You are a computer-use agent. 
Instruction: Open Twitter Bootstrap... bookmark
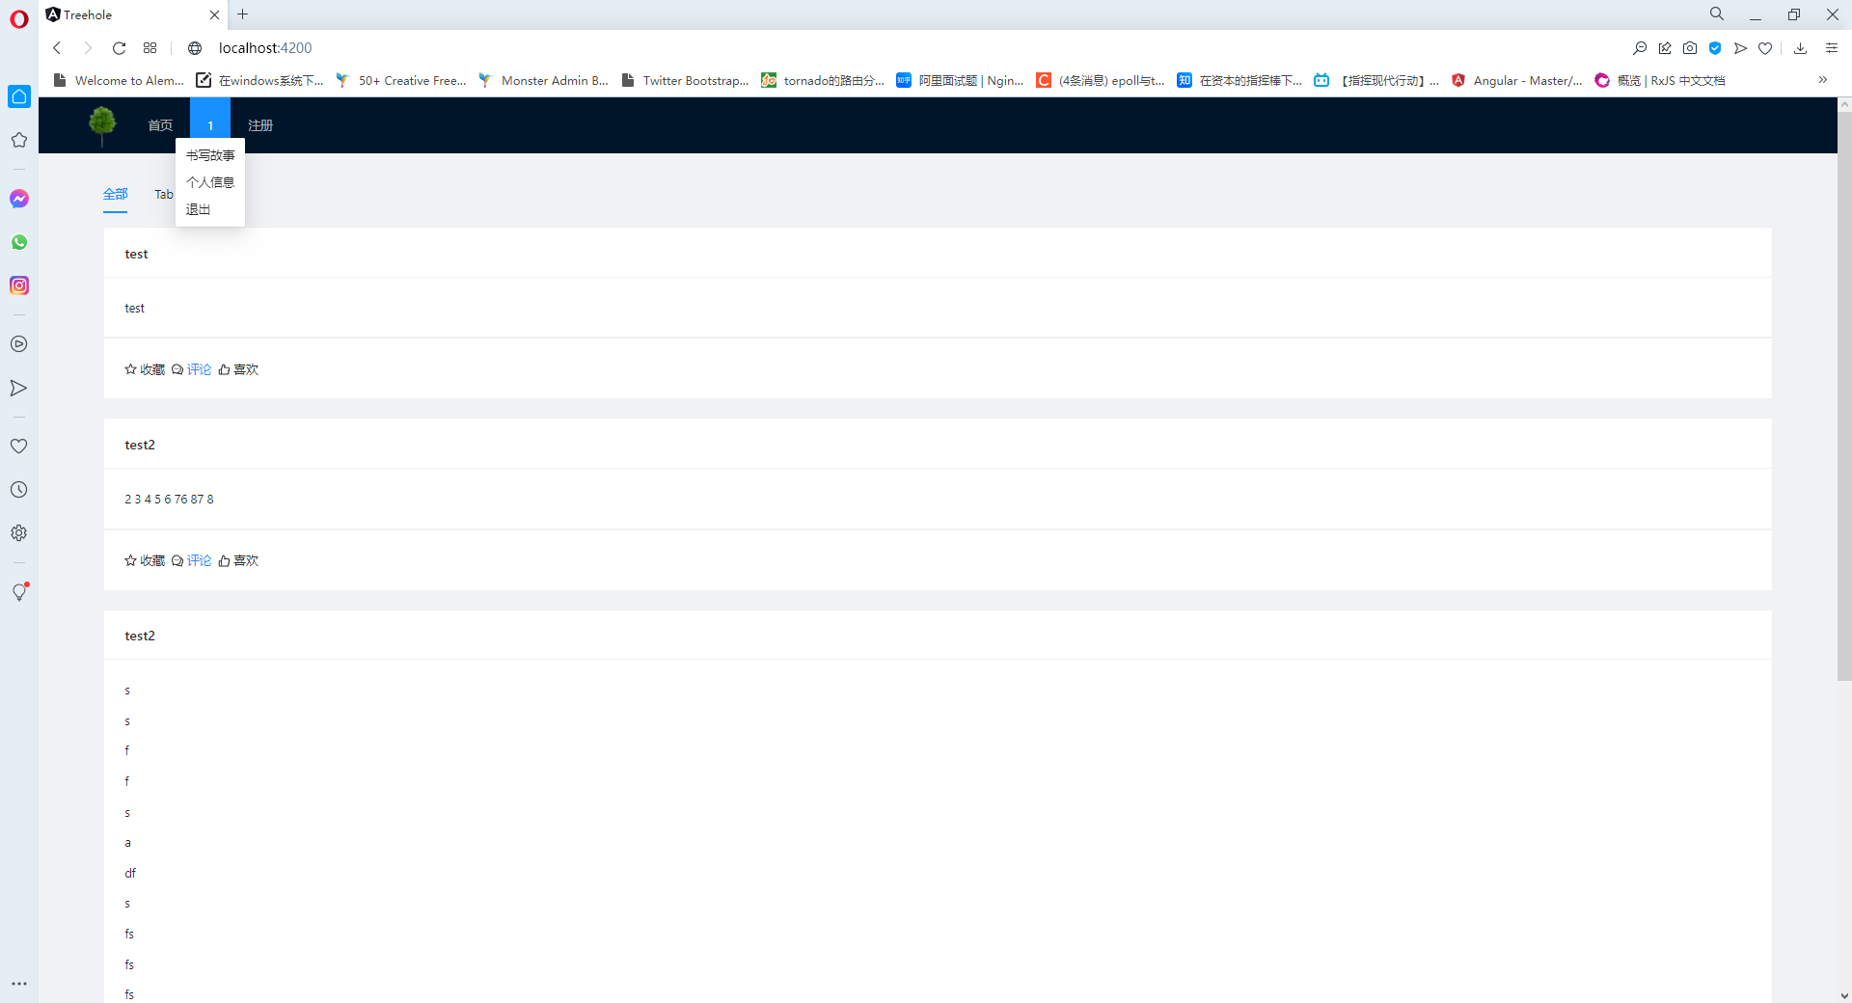686,80
